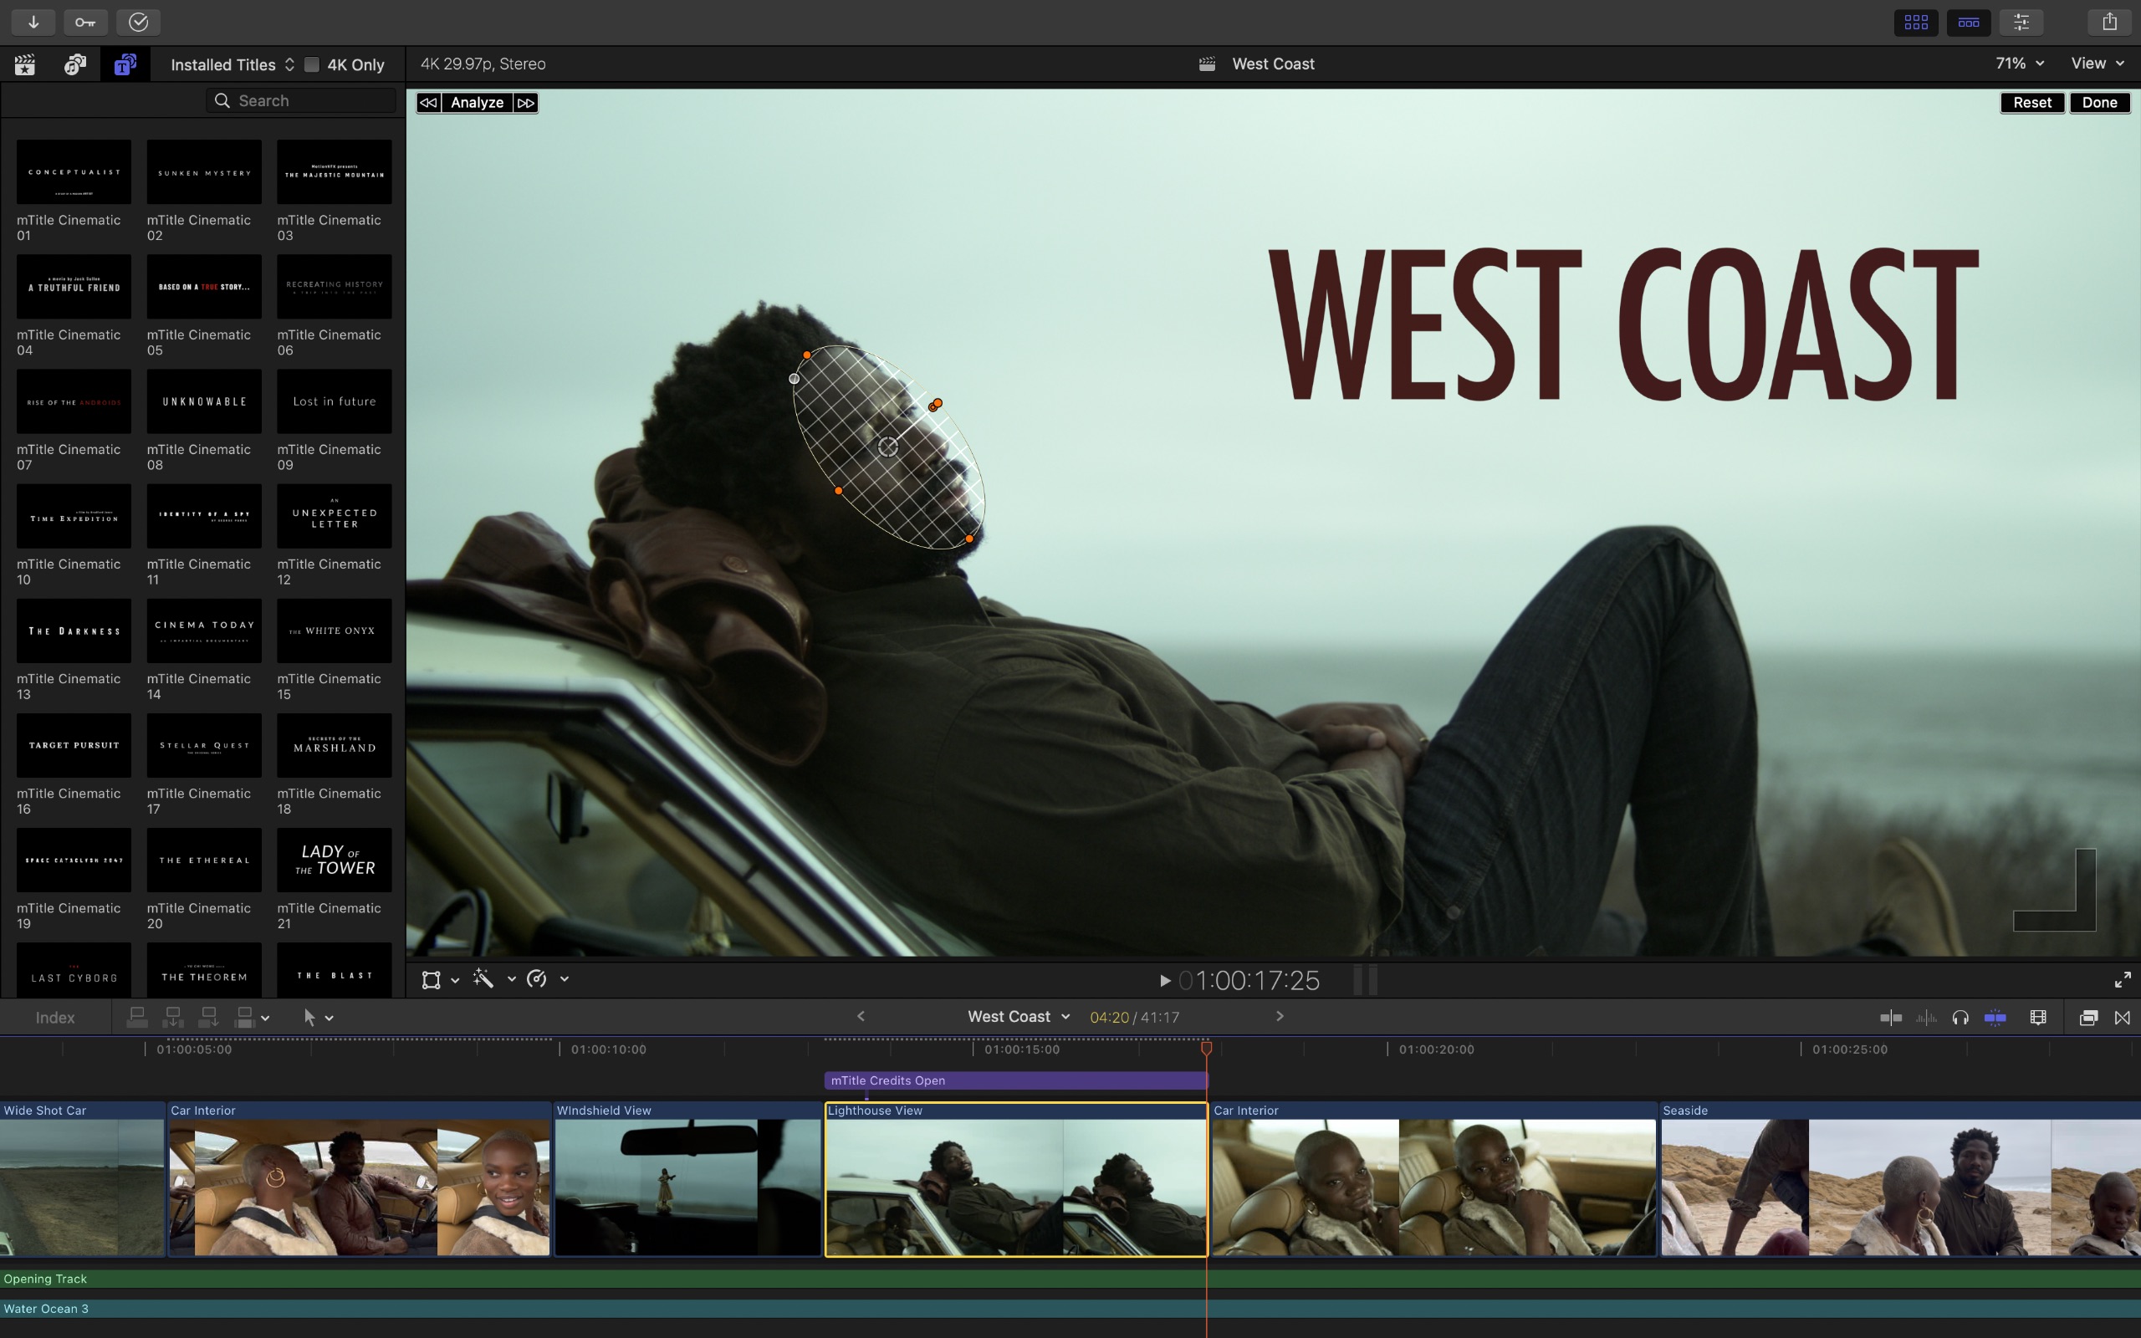Image resolution: width=2141 pixels, height=1338 pixels.
Task: Click the retiming tool icon
Action: pos(536,979)
